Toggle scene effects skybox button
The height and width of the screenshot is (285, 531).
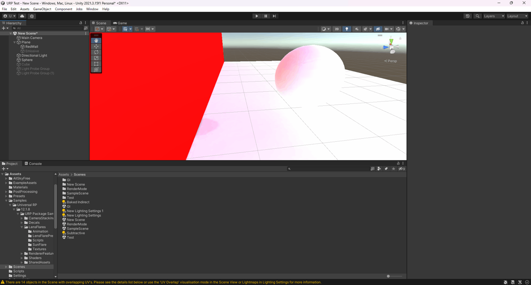coord(365,29)
